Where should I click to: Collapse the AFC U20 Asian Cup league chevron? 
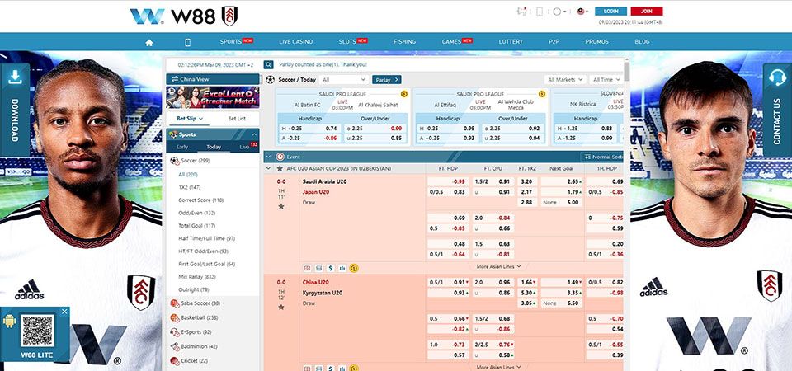click(x=268, y=168)
